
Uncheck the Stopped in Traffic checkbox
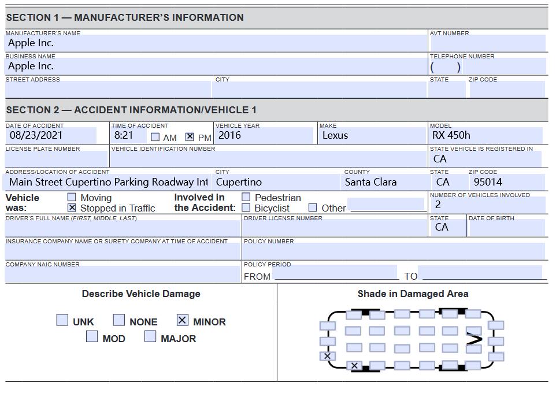coord(72,207)
